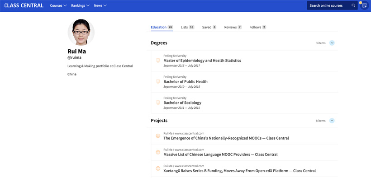Click the 8 items count label
The width and height of the screenshot is (371, 178).
point(321,121)
